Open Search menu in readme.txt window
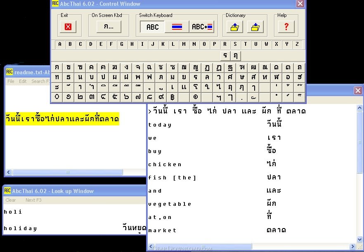The width and height of the screenshot is (364, 252). (x=40, y=81)
